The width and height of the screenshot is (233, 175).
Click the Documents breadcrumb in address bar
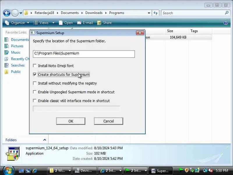[x=70, y=13]
